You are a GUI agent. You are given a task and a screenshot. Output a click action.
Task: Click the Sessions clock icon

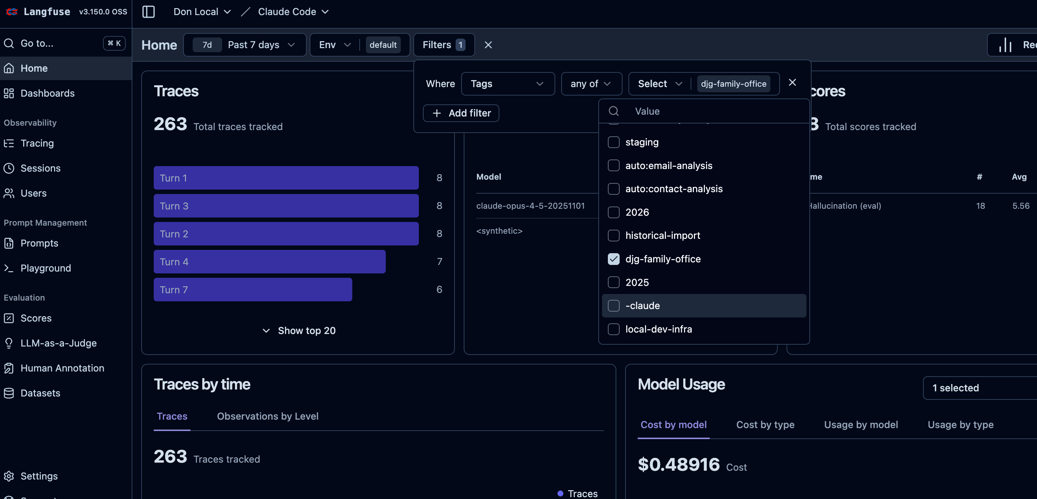pyautogui.click(x=9, y=168)
